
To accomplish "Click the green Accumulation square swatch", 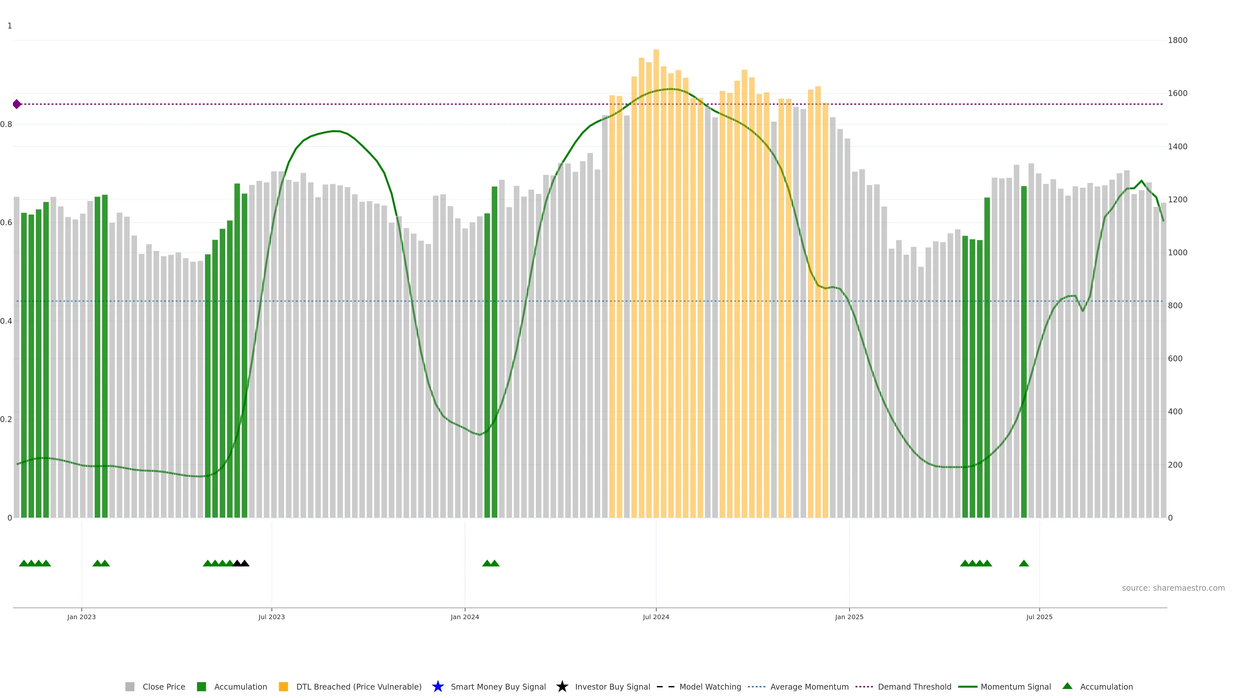I will [x=201, y=686].
